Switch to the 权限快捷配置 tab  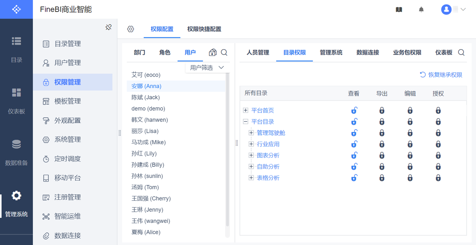[204, 29]
